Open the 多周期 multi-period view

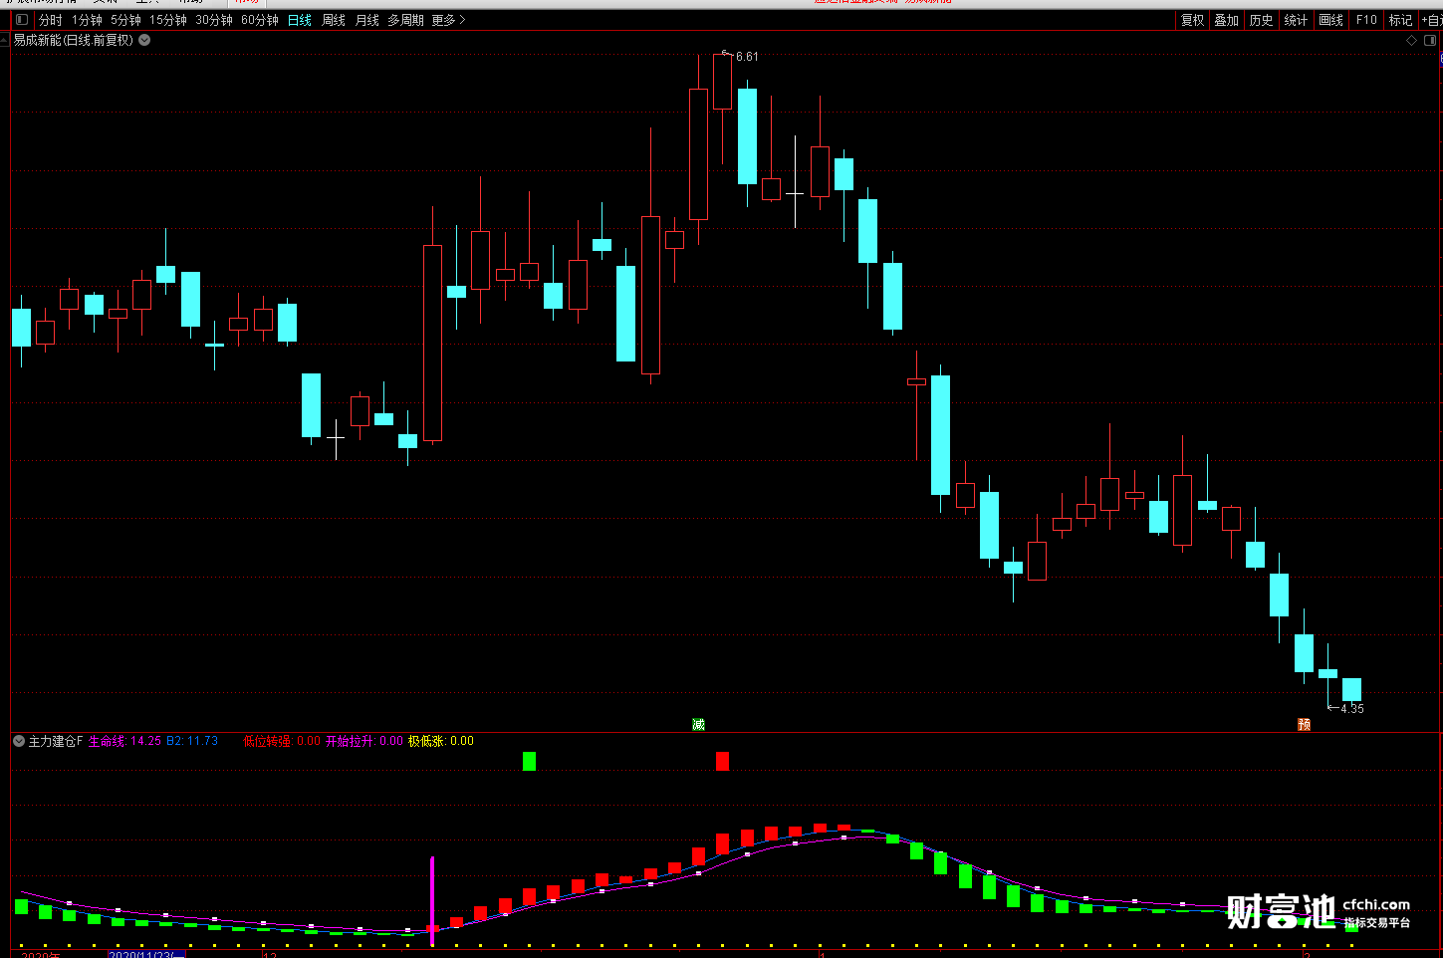click(x=406, y=20)
